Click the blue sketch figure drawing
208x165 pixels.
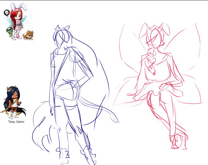[76, 95]
